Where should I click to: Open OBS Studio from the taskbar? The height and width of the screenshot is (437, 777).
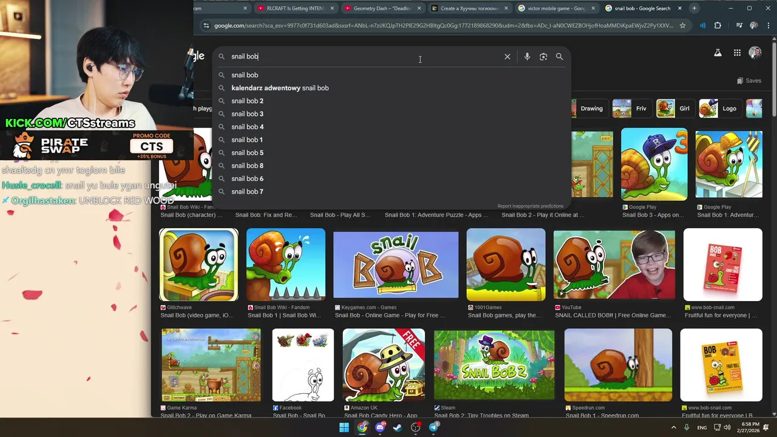(x=416, y=427)
